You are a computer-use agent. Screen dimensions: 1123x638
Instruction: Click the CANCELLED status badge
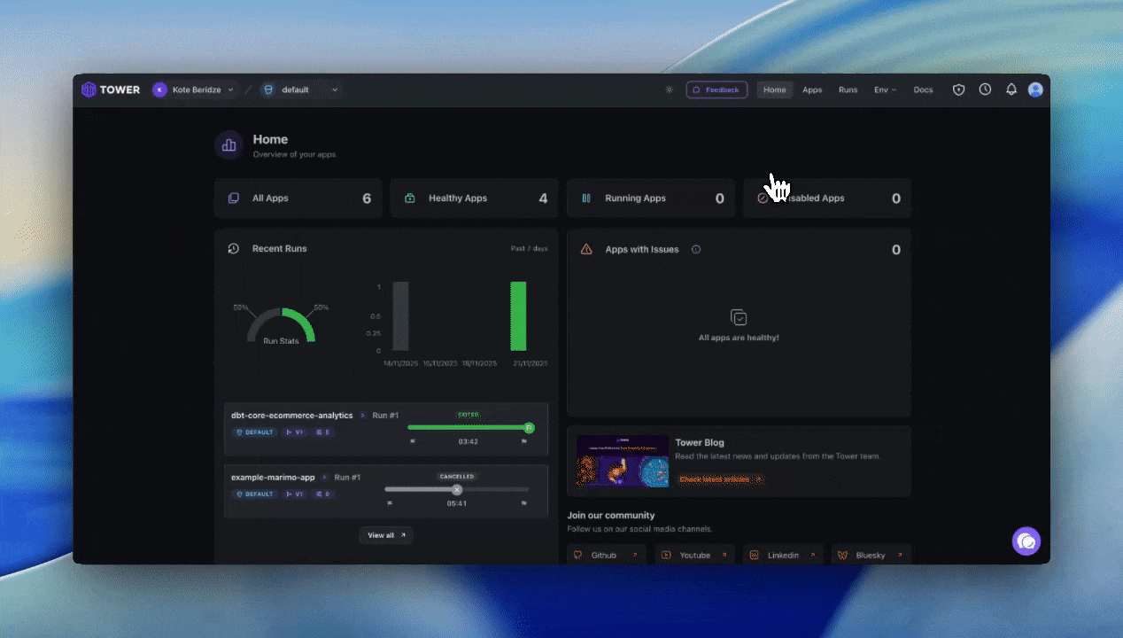pyautogui.click(x=457, y=477)
